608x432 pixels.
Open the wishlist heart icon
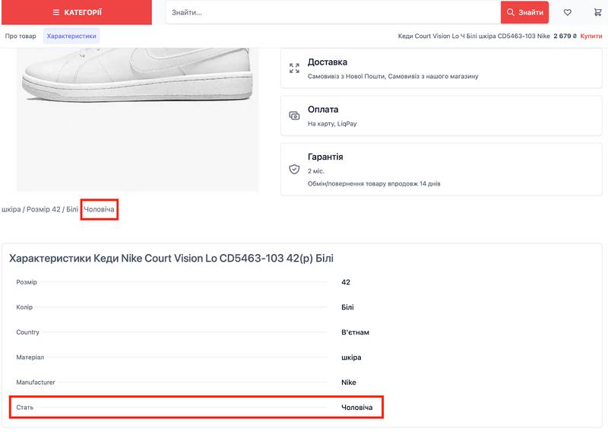pos(567,12)
